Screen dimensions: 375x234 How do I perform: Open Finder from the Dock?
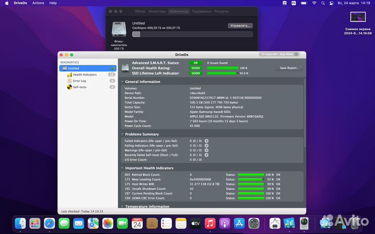pos(20,224)
